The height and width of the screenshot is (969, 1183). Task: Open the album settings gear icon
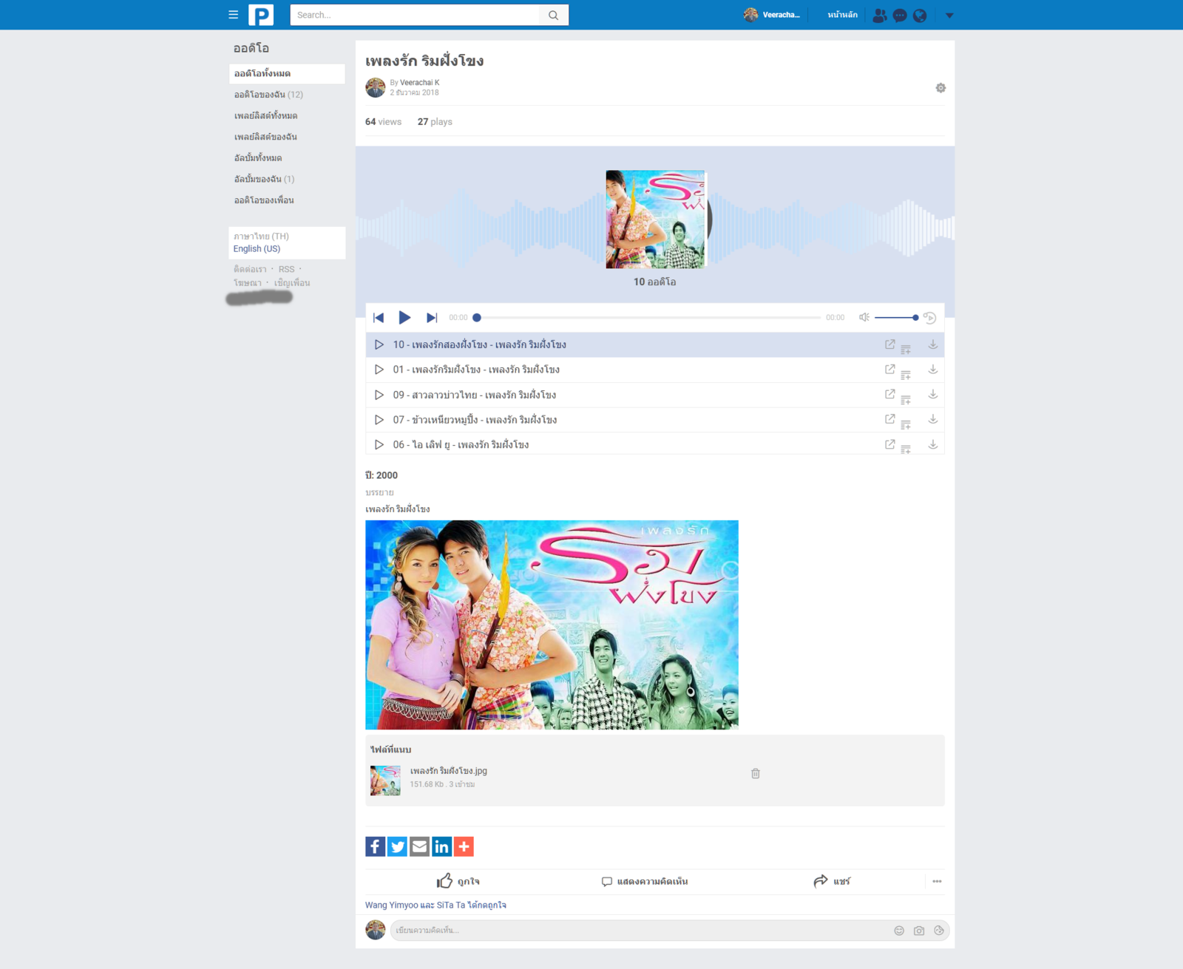coord(940,88)
